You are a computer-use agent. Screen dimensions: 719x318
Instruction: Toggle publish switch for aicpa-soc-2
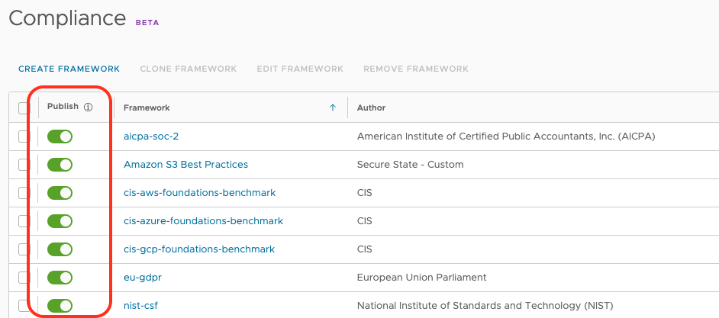(60, 137)
